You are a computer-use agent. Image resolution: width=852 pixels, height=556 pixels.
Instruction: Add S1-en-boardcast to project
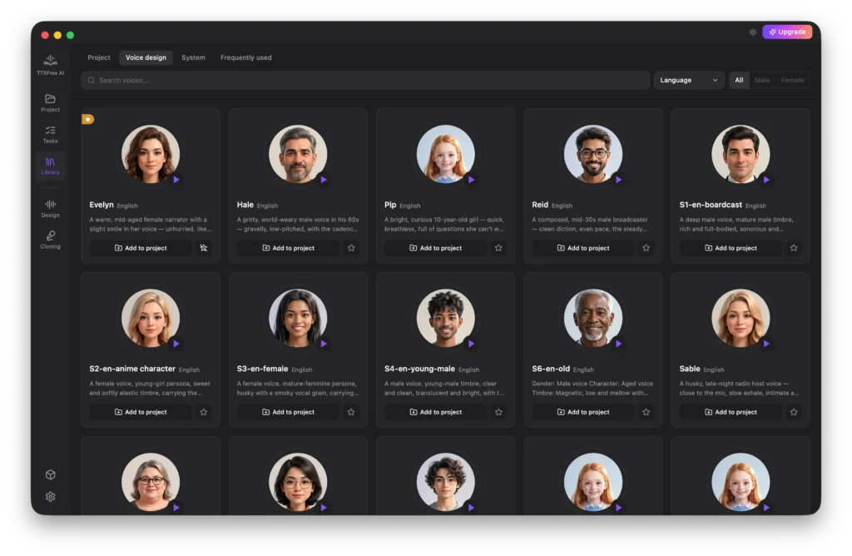pos(731,248)
